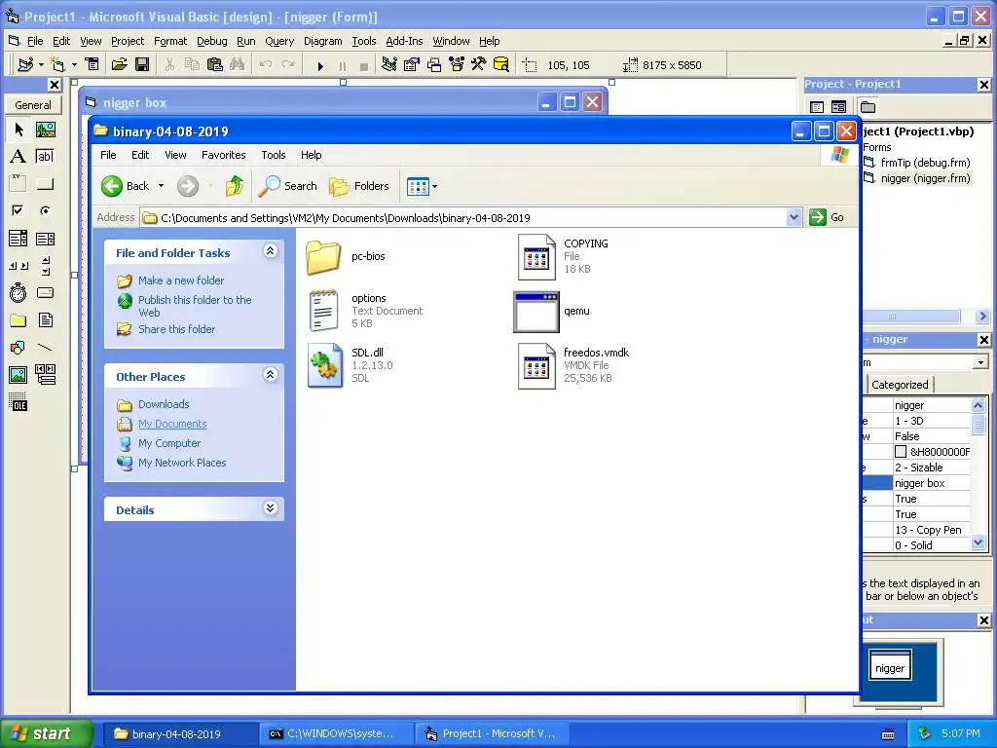Show the Form Layout Window toolbar icon
997x748 pixels.
click(x=434, y=64)
